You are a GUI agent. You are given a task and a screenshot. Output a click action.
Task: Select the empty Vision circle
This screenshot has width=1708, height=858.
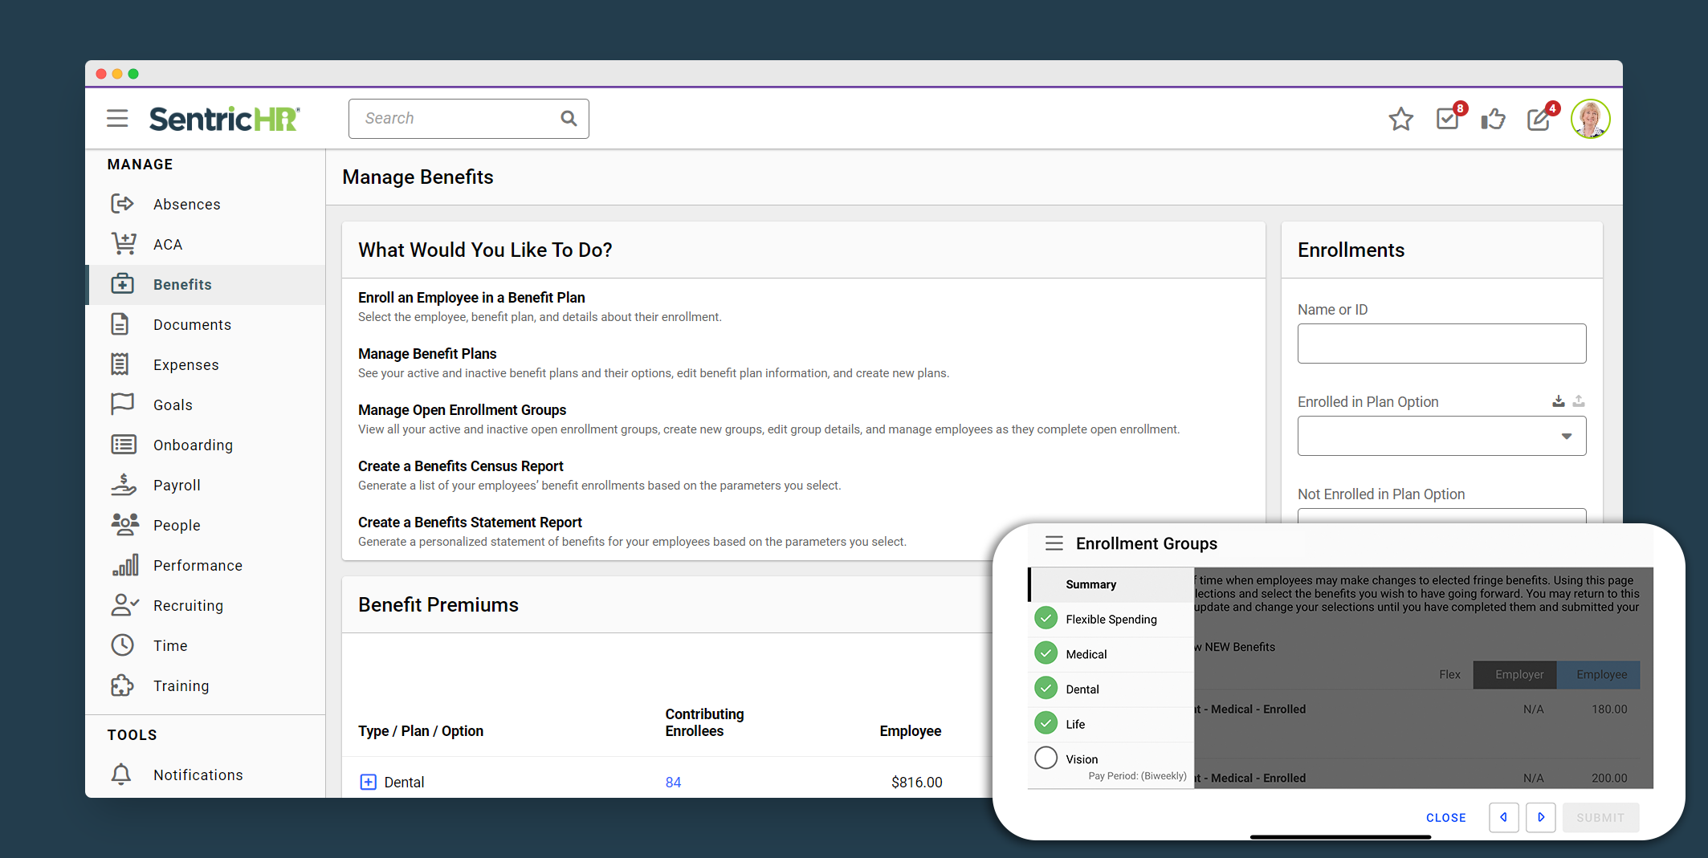pyautogui.click(x=1046, y=758)
